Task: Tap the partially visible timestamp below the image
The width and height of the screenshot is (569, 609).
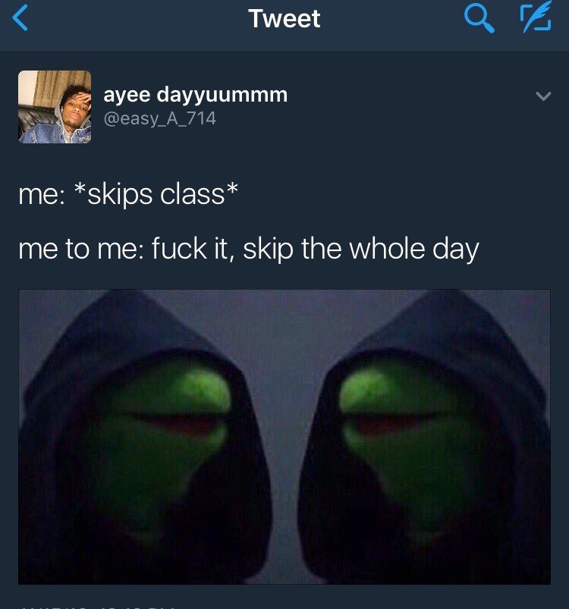Action: point(97,606)
